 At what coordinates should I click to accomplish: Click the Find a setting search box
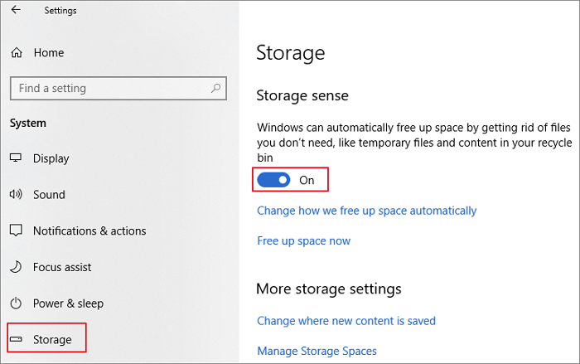(x=108, y=88)
